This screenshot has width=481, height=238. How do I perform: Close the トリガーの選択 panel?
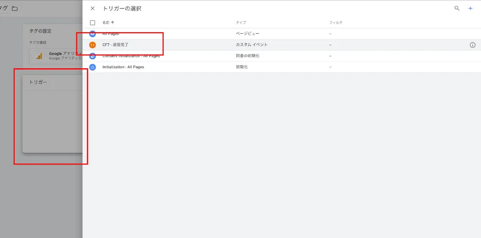point(92,9)
